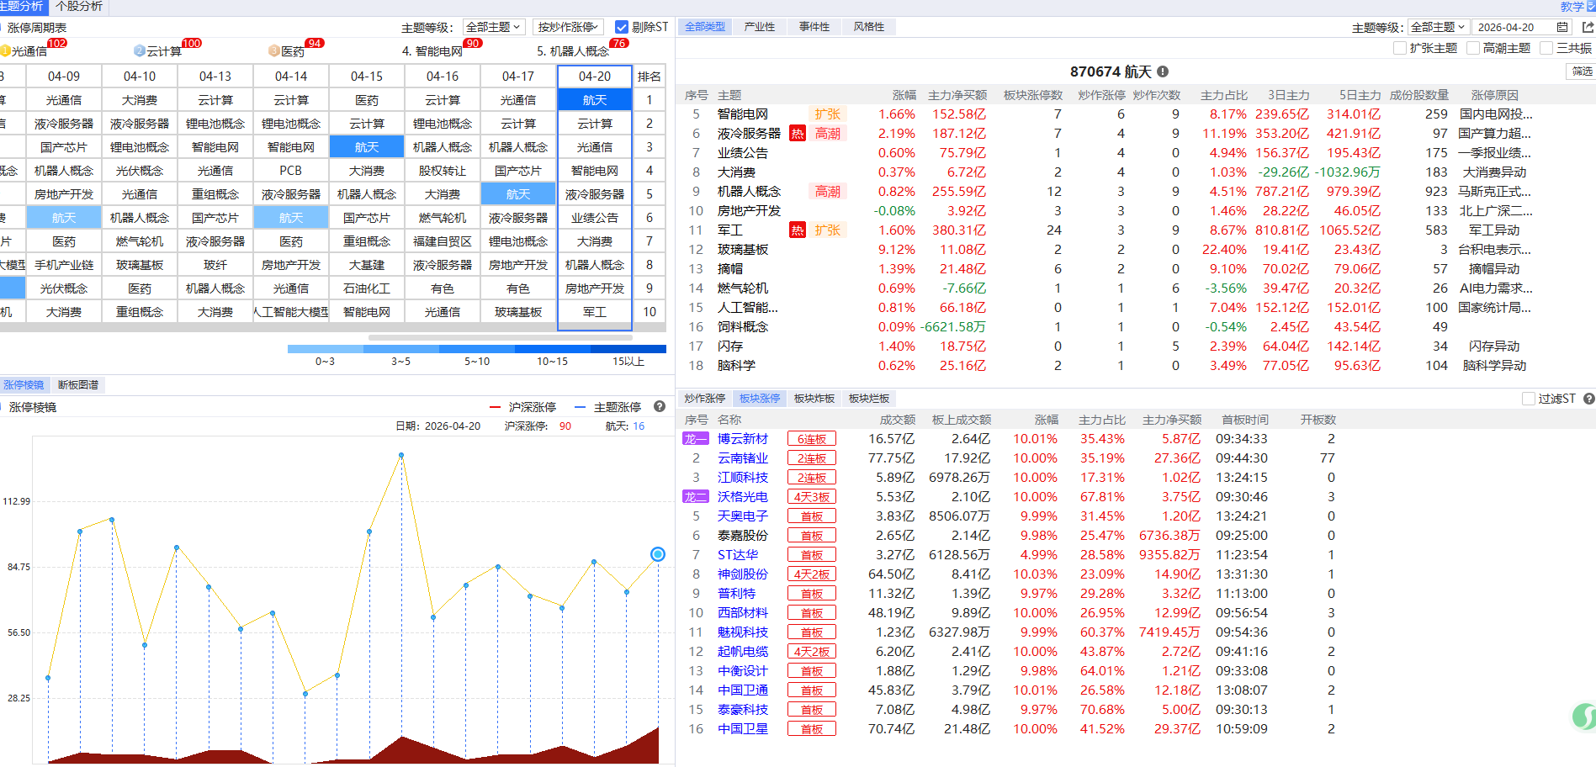
Task: Click the 筛选 filter button
Action: (1582, 71)
